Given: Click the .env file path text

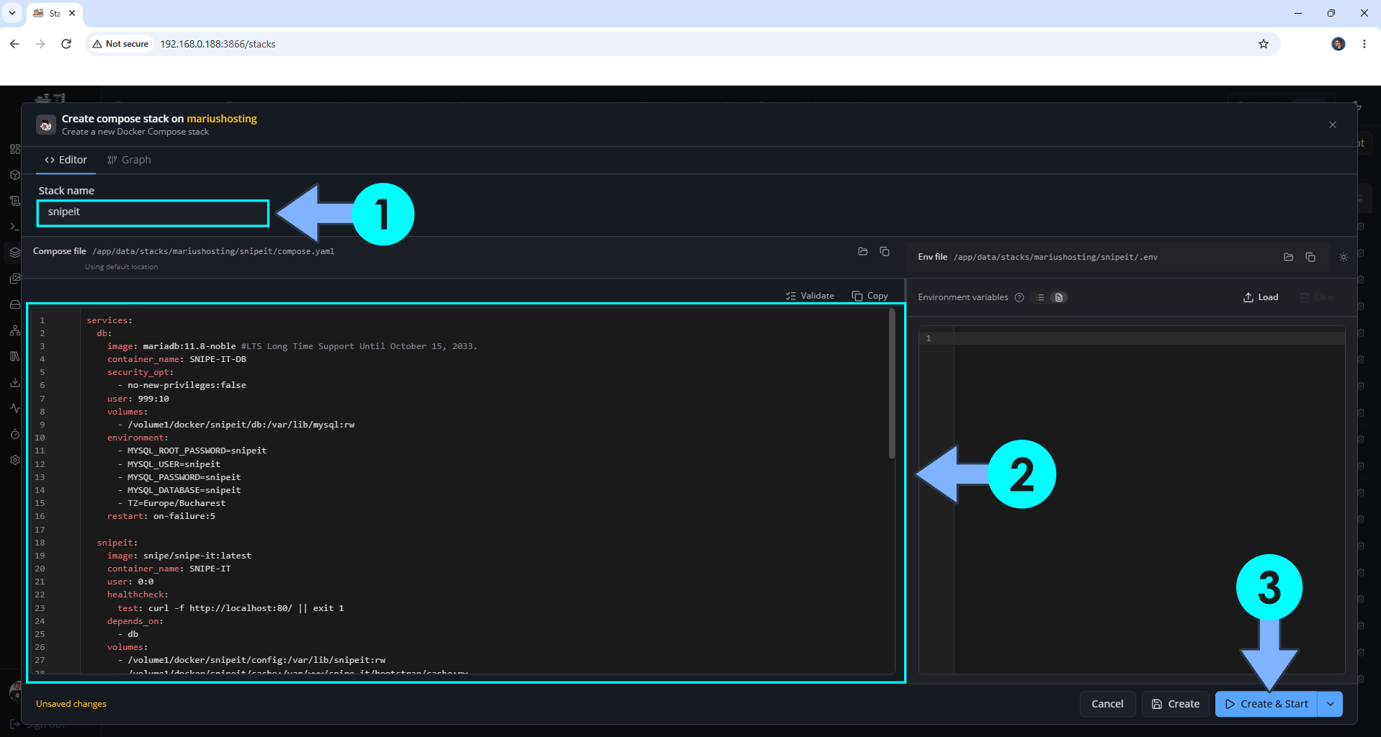Looking at the screenshot, I should tap(1055, 257).
